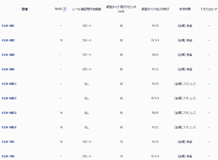The height and width of the screenshot is (160, 218).
Task: Open the KLM-50IS4 part link
Action: point(9,127)
